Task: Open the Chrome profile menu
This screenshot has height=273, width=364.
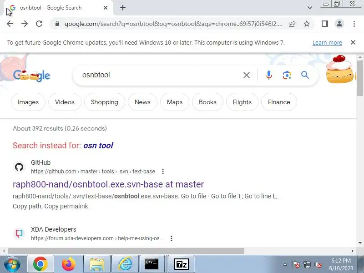Action: point(339,24)
